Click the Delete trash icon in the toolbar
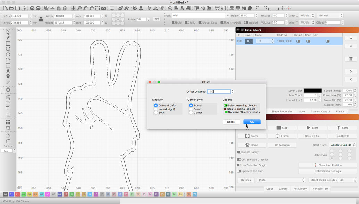This screenshot has width=359, height=204. 65,8
